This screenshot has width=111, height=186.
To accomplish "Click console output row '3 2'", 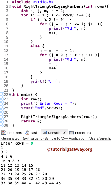I will pyautogui.click(x=4, y=152).
